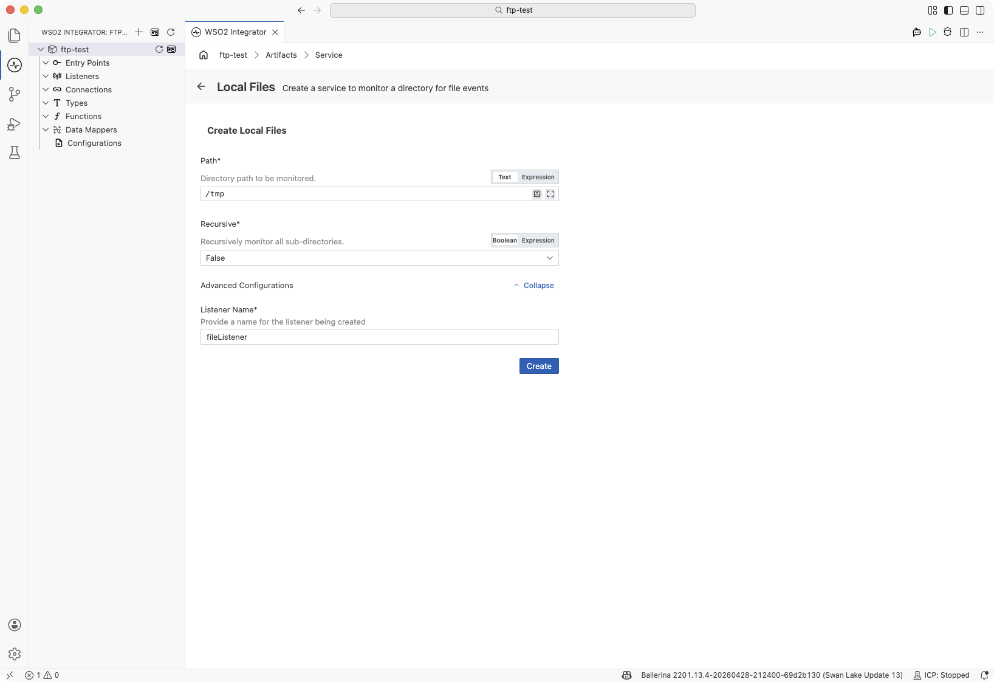Image resolution: width=994 pixels, height=682 pixels.
Task: Switch Path field to Text mode
Action: 505,177
